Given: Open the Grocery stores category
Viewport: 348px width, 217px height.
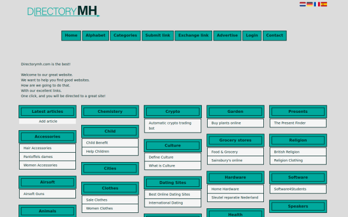Looking at the screenshot, I should pyautogui.click(x=235, y=141).
